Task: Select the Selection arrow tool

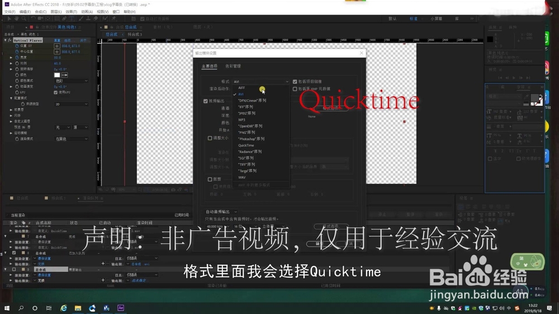Action: pos(10,18)
